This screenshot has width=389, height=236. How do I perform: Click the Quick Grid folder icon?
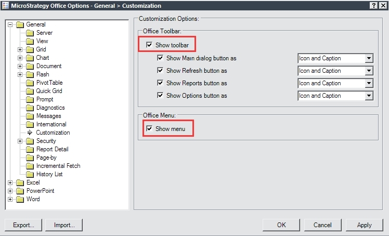point(30,91)
